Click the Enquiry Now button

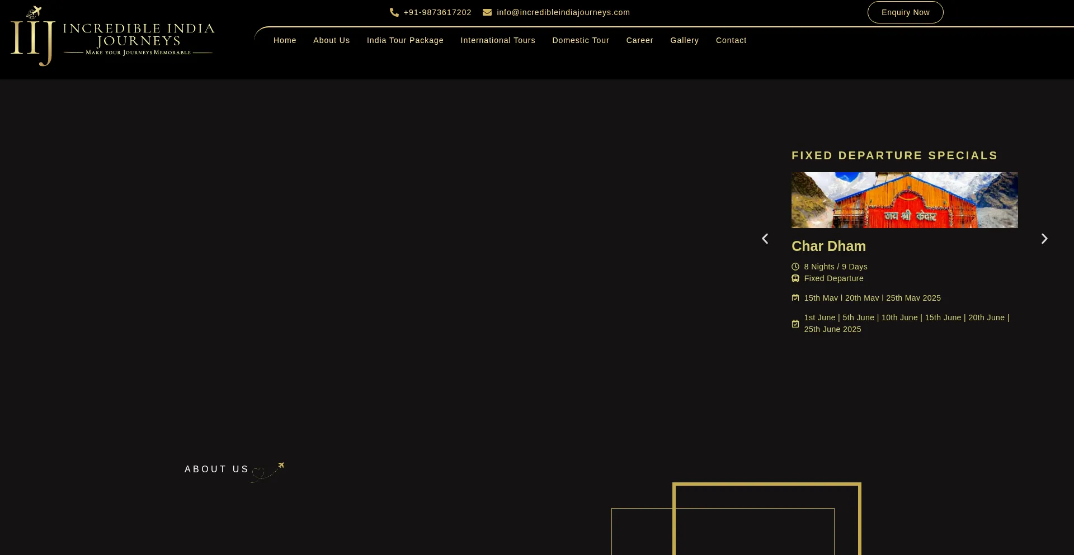pos(906,12)
